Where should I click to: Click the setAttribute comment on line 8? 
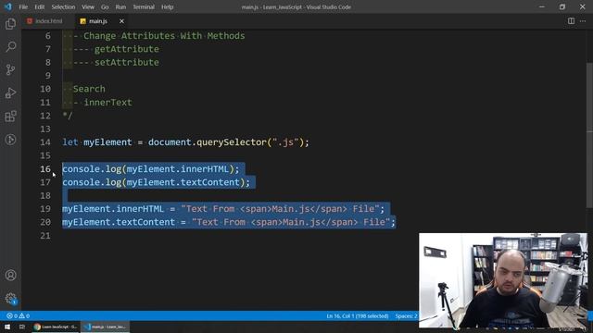tap(127, 62)
